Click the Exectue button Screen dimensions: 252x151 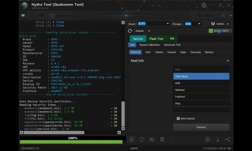click(x=201, y=127)
